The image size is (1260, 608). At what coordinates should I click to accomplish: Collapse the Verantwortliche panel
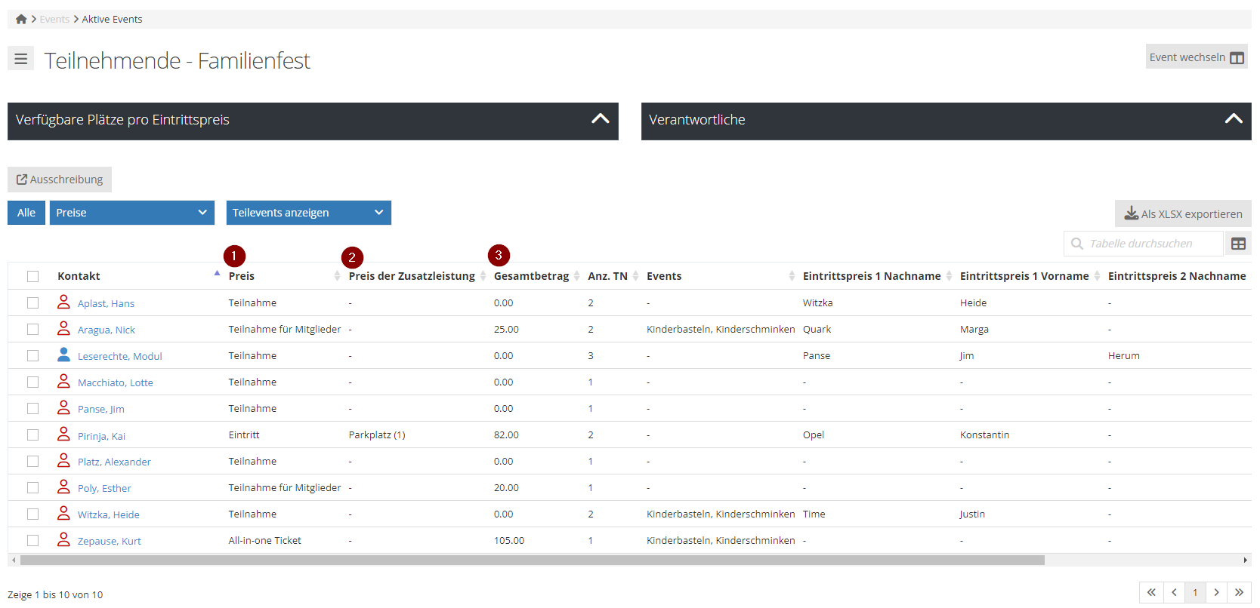[1233, 119]
